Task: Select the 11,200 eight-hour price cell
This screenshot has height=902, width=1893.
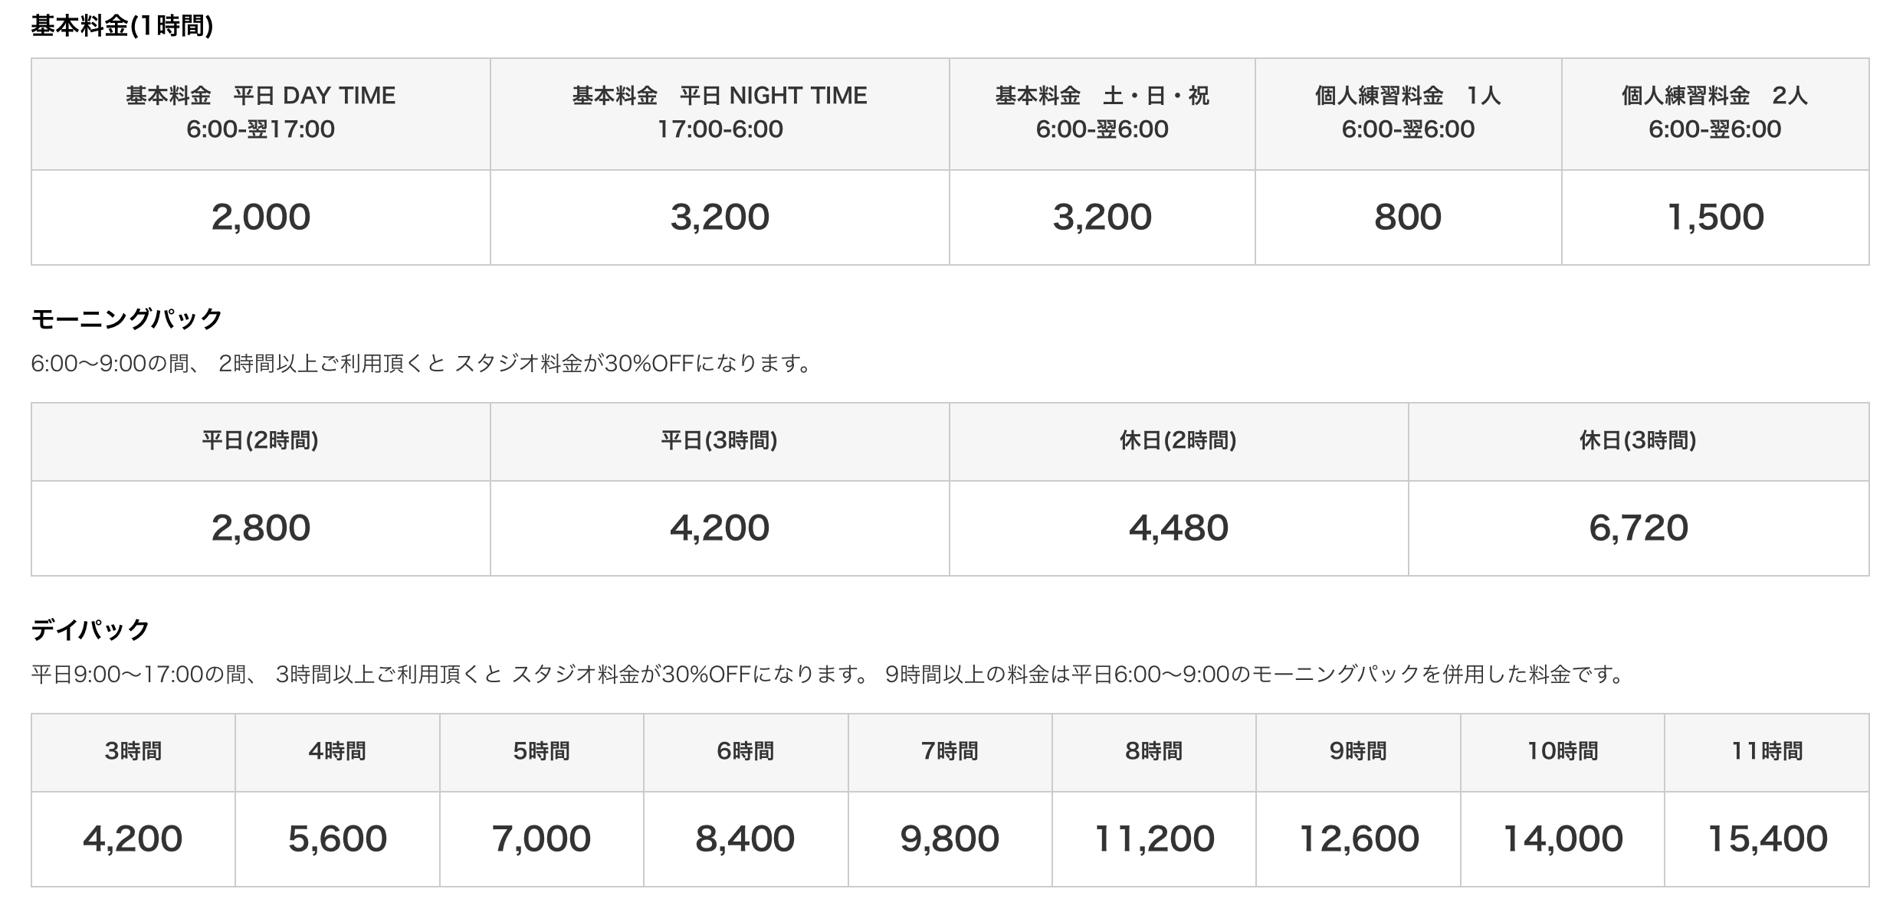Action: point(1154,839)
